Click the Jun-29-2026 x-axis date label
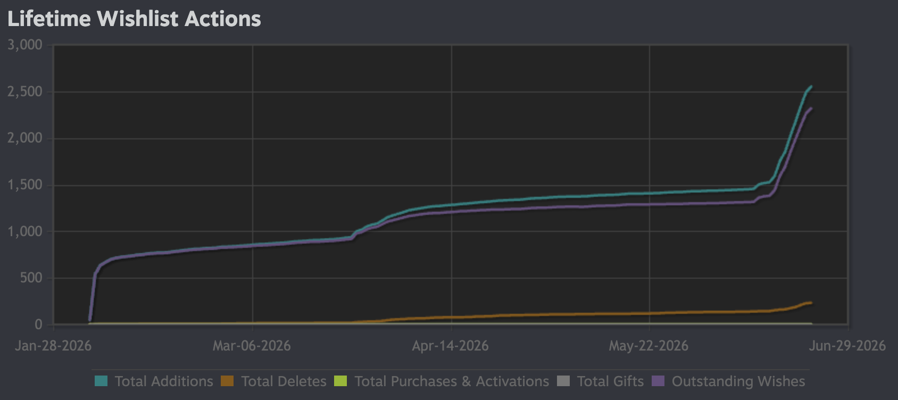Screen dimensions: 898x400 [847, 346]
